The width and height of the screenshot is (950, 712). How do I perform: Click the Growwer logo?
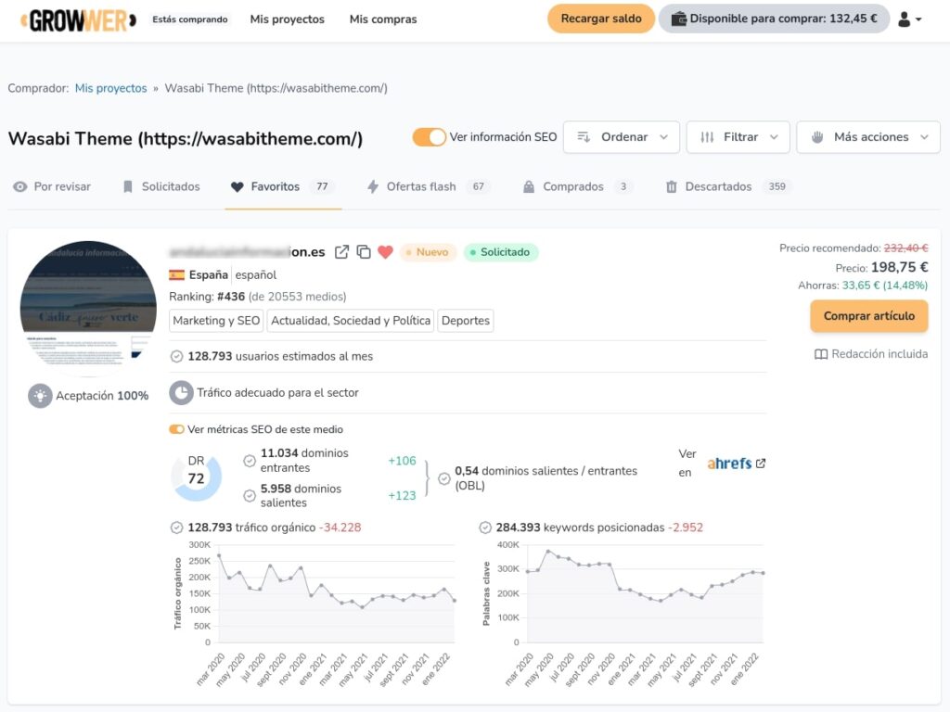point(78,20)
